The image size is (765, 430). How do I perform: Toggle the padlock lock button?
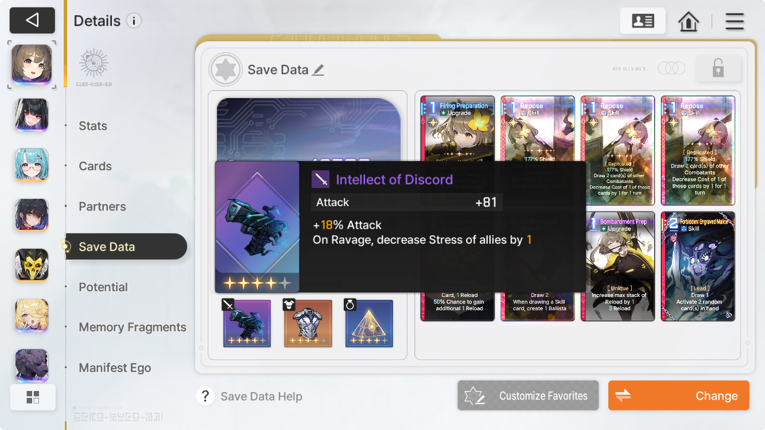click(718, 69)
